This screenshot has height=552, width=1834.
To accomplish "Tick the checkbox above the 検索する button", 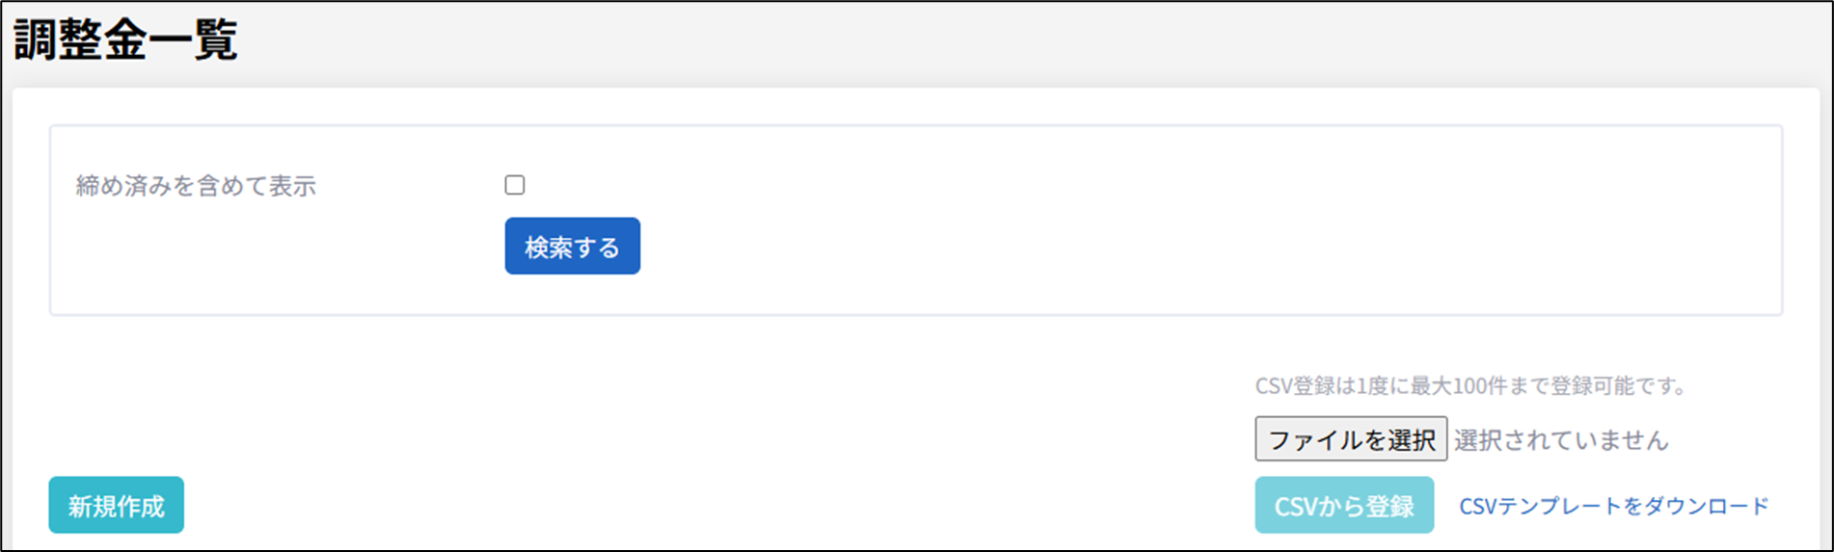I will [515, 185].
